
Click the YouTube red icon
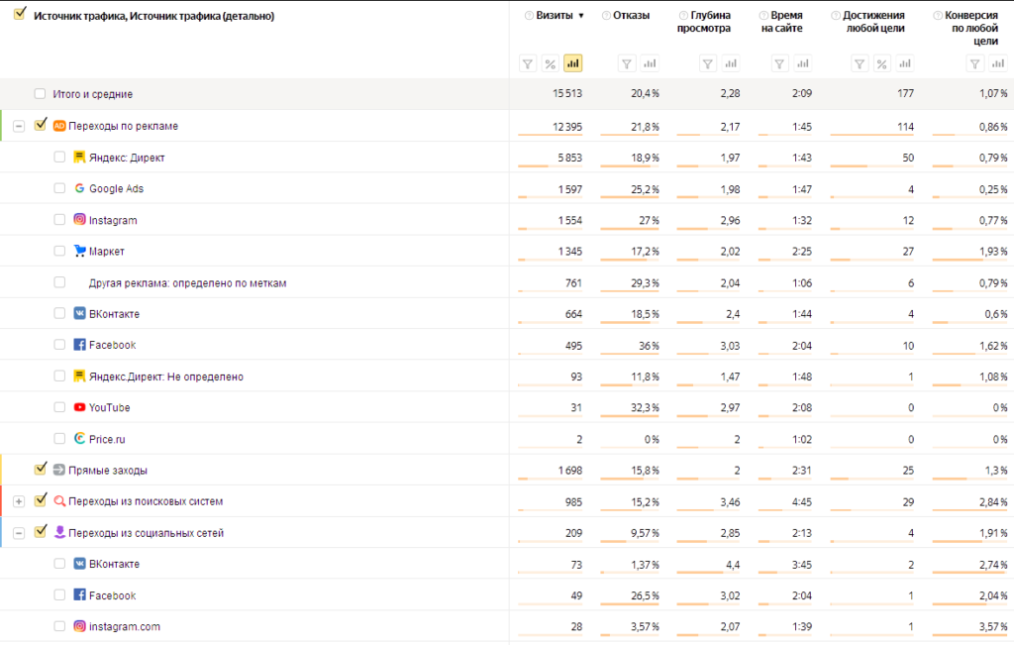tap(79, 407)
